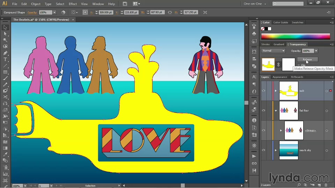Select the submarine artwork thumbnail in Transparency
Image resolution: width=335 pixels, height=188 pixels.
pyautogui.click(x=268, y=64)
